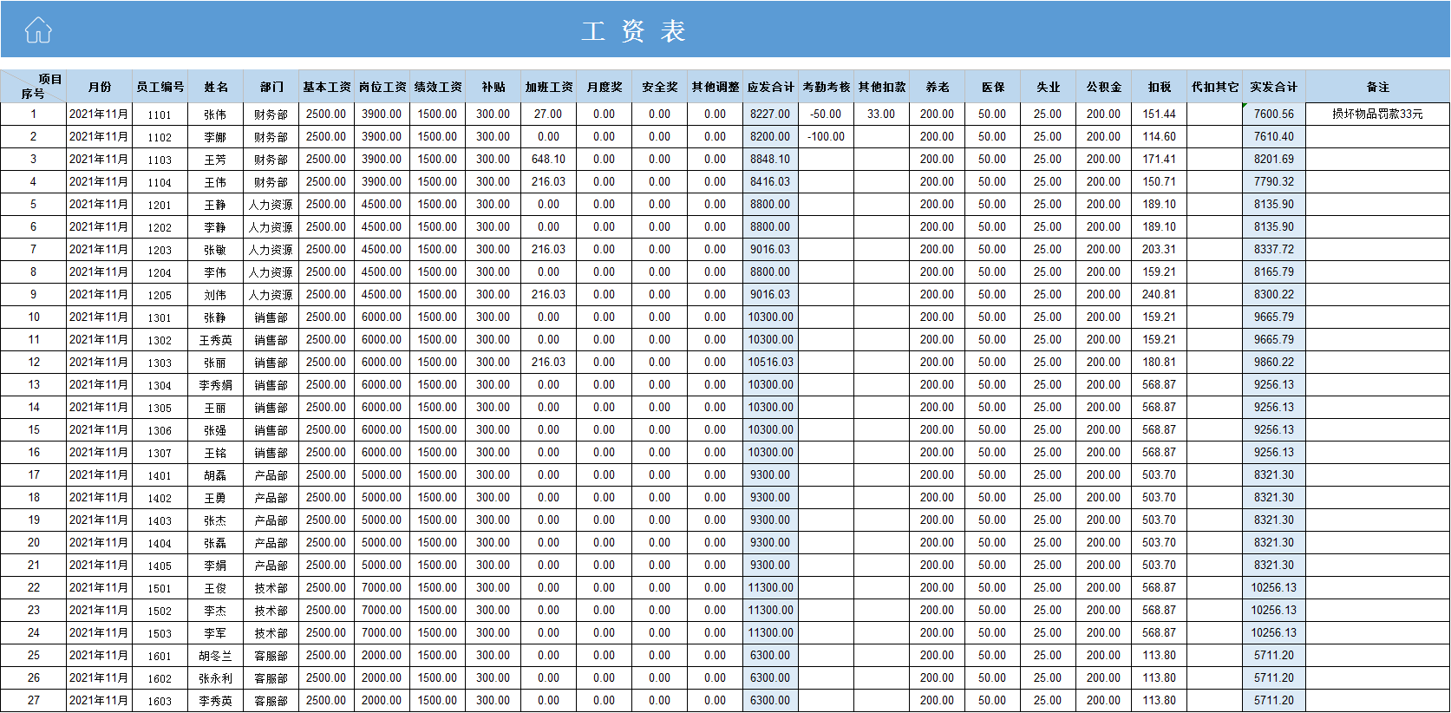This screenshot has width=1451, height=713.
Task: Click the name cell 刘伟
Action: click(x=216, y=294)
